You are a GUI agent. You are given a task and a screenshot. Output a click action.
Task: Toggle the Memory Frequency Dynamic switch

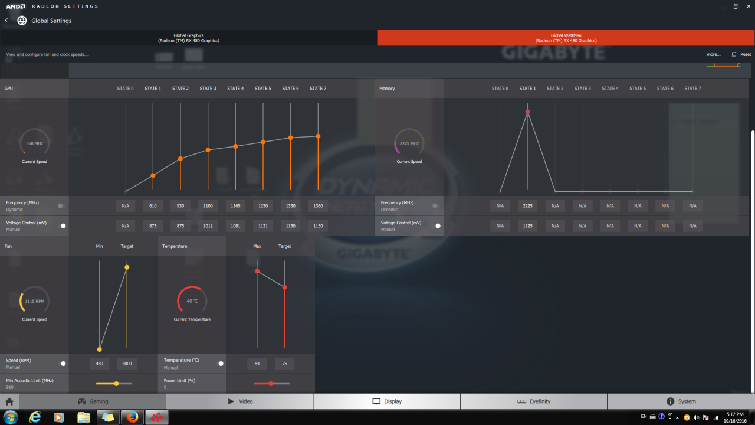pyautogui.click(x=435, y=206)
